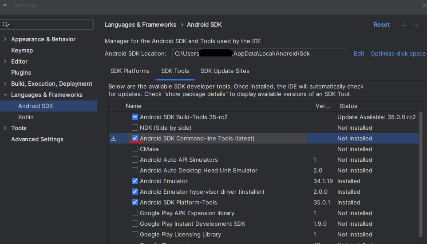Select the SDK Tools tab
The image size is (427, 244).
pos(175,71)
